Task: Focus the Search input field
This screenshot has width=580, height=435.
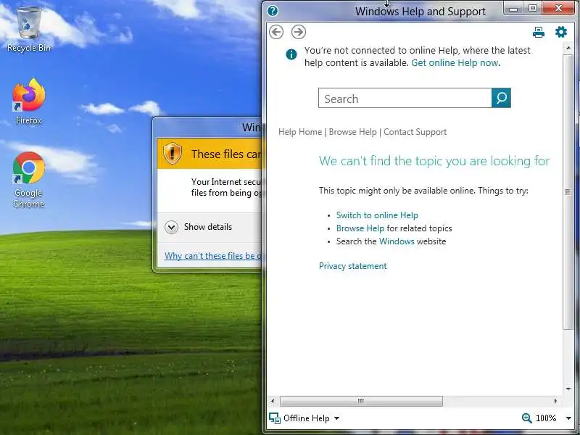Action: (405, 98)
